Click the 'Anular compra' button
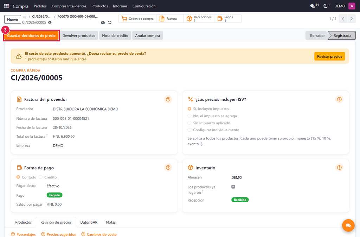The width and height of the screenshot is (360, 237). click(147, 35)
